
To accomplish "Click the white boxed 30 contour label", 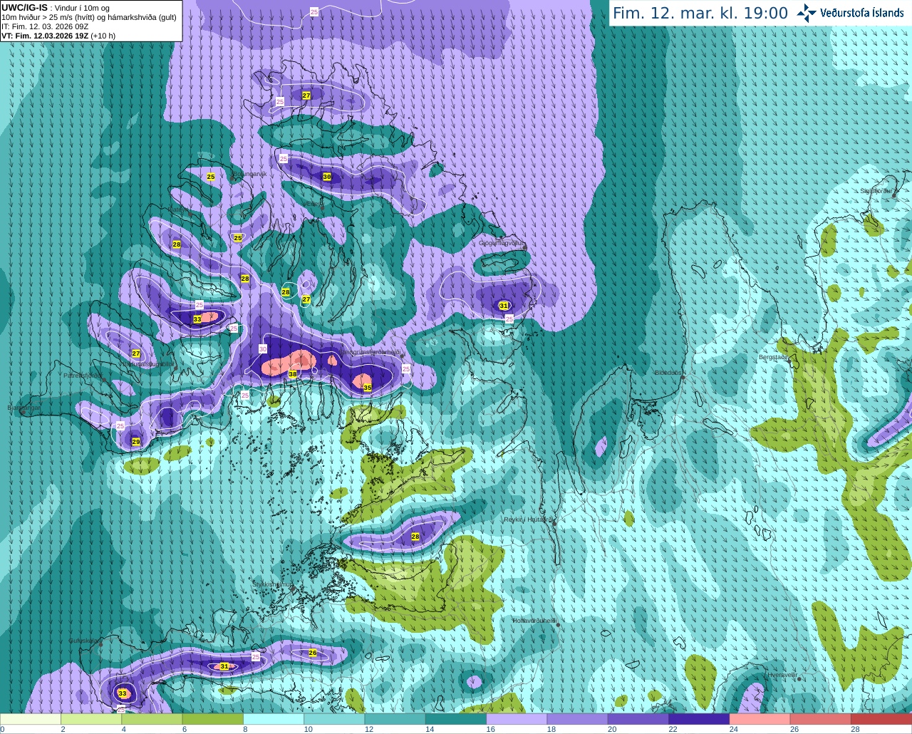I will click(x=263, y=349).
